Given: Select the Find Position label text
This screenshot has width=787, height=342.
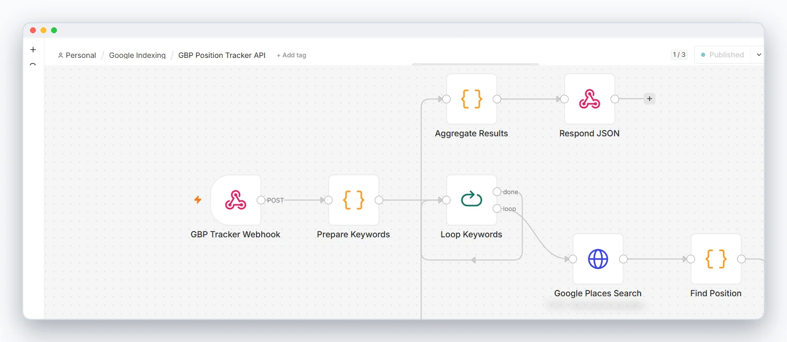Looking at the screenshot, I should click(716, 294).
